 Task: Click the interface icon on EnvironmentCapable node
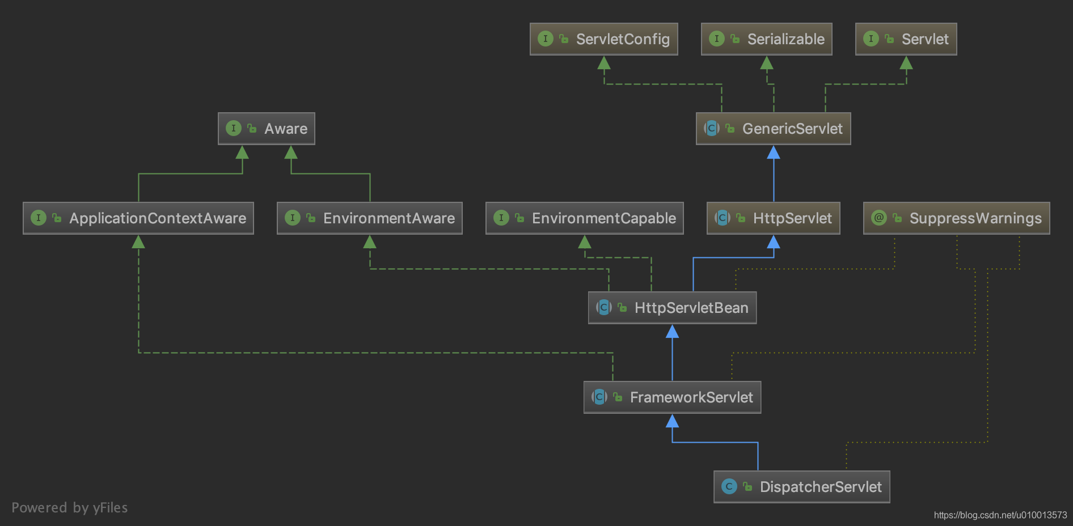coord(501,218)
